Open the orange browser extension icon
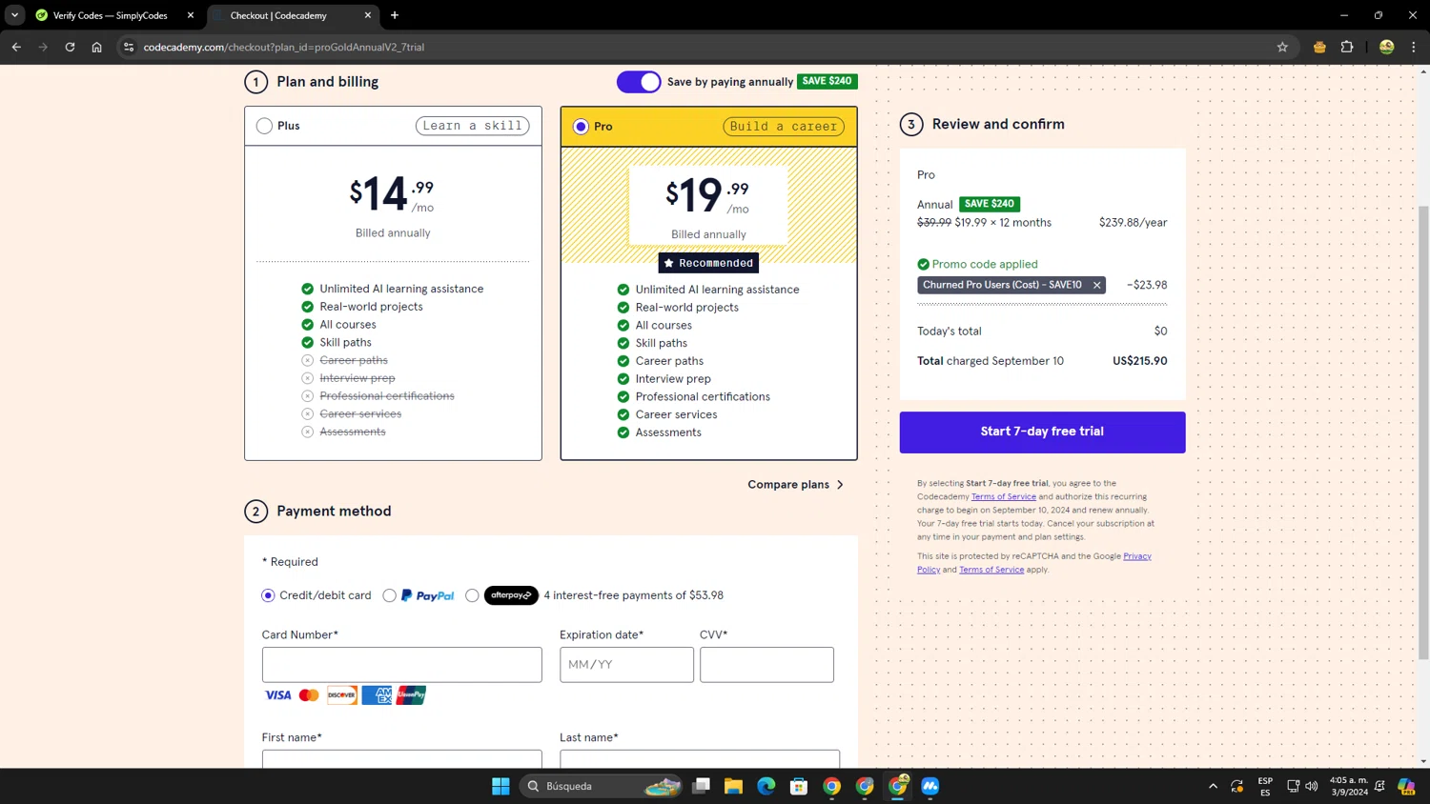 [1319, 47]
